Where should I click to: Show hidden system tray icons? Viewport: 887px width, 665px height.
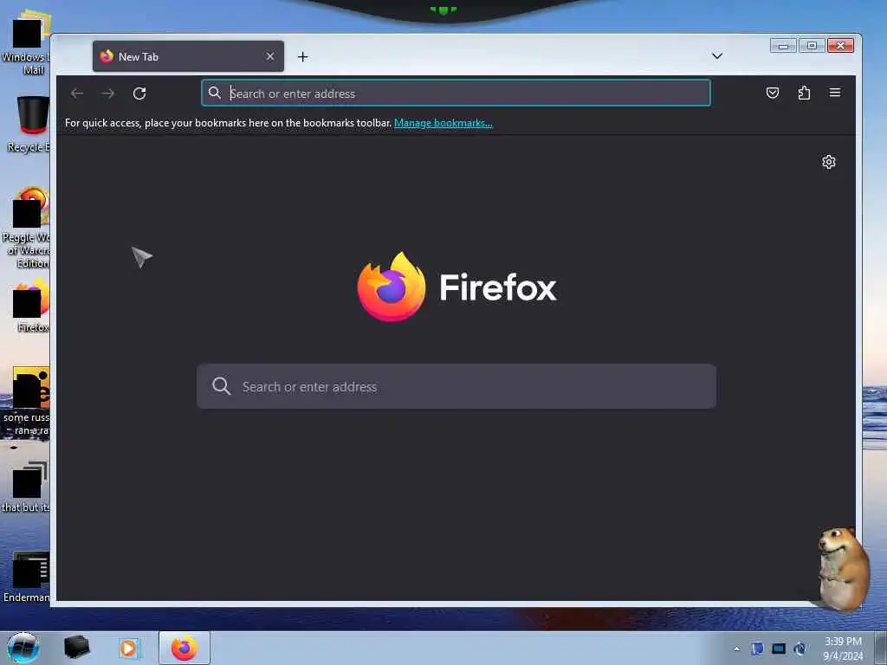click(736, 649)
